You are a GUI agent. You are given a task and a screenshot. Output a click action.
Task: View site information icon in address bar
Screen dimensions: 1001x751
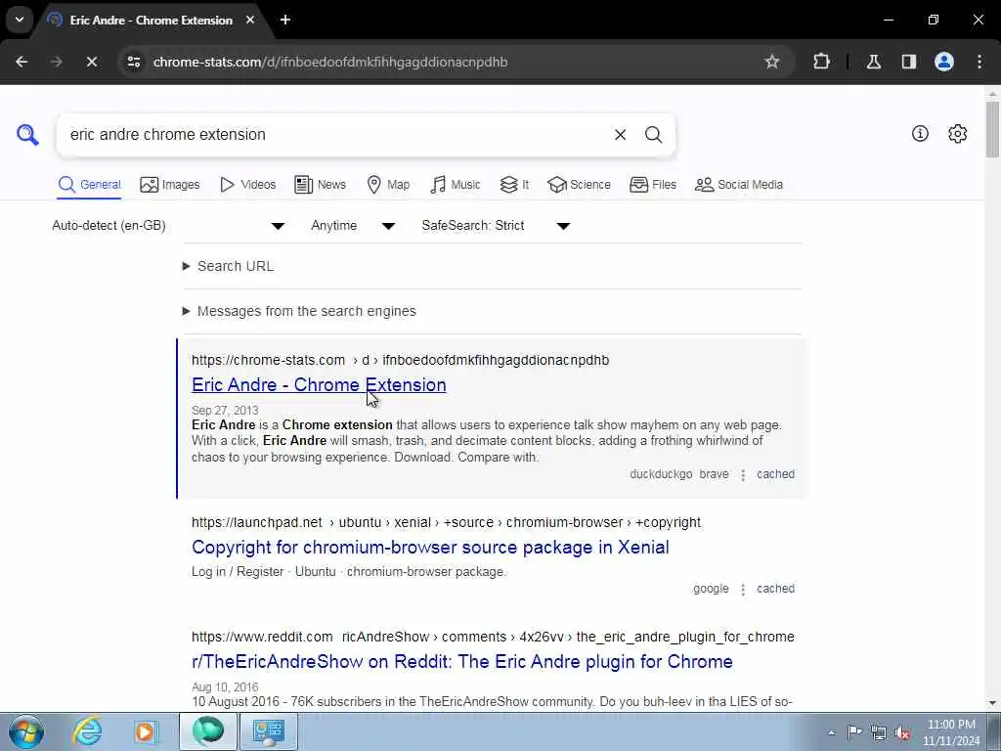coord(133,62)
